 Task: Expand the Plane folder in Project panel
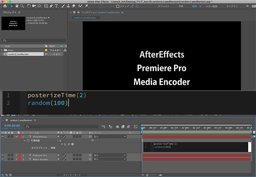pyautogui.click(x=2, y=50)
